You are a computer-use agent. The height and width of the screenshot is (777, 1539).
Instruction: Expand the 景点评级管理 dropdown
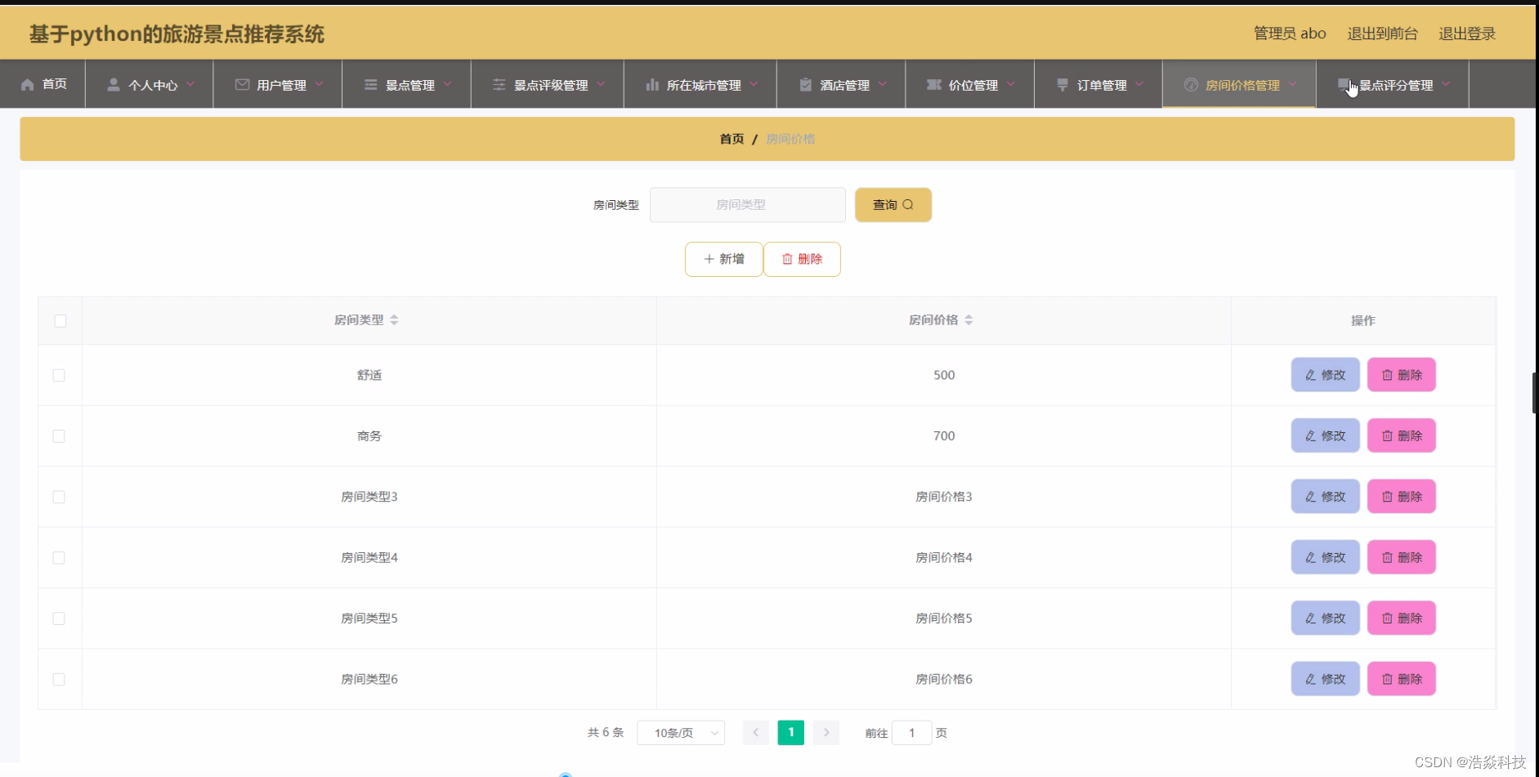(x=549, y=84)
